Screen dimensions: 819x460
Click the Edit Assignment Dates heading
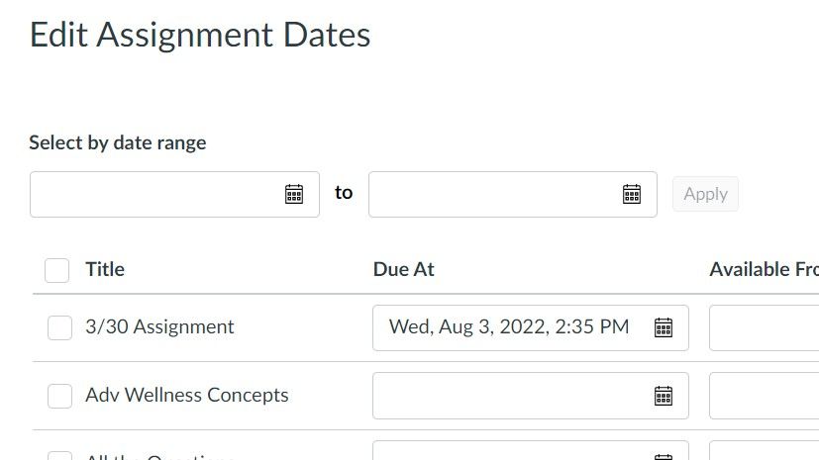[200, 36]
